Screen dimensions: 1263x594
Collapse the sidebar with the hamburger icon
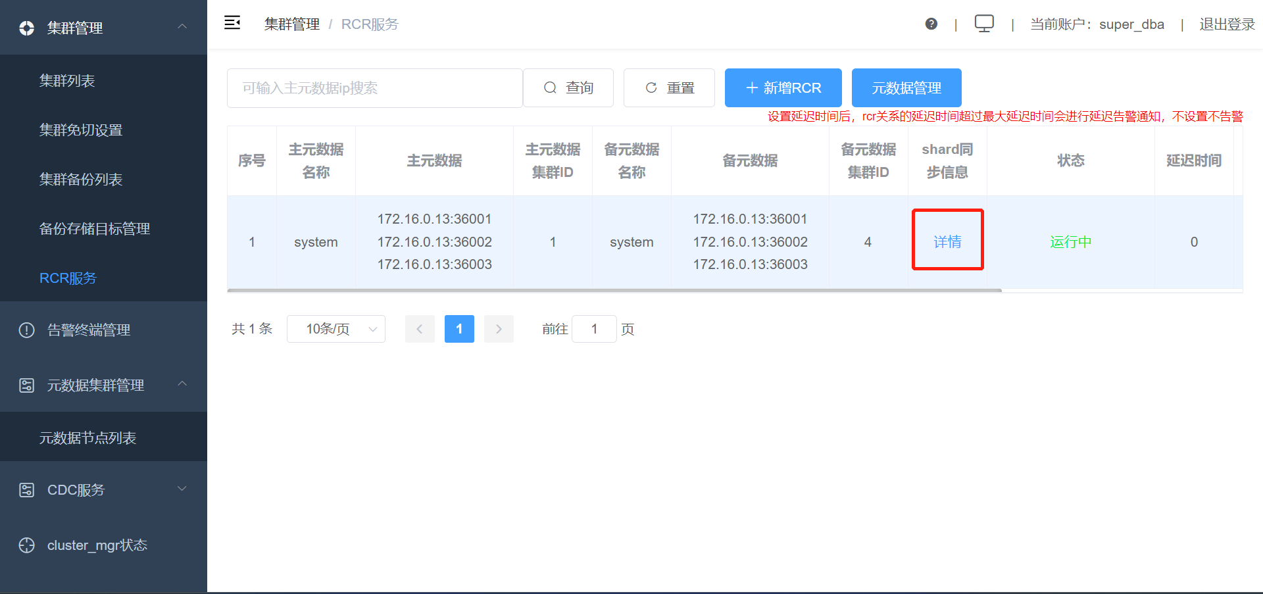click(x=232, y=23)
